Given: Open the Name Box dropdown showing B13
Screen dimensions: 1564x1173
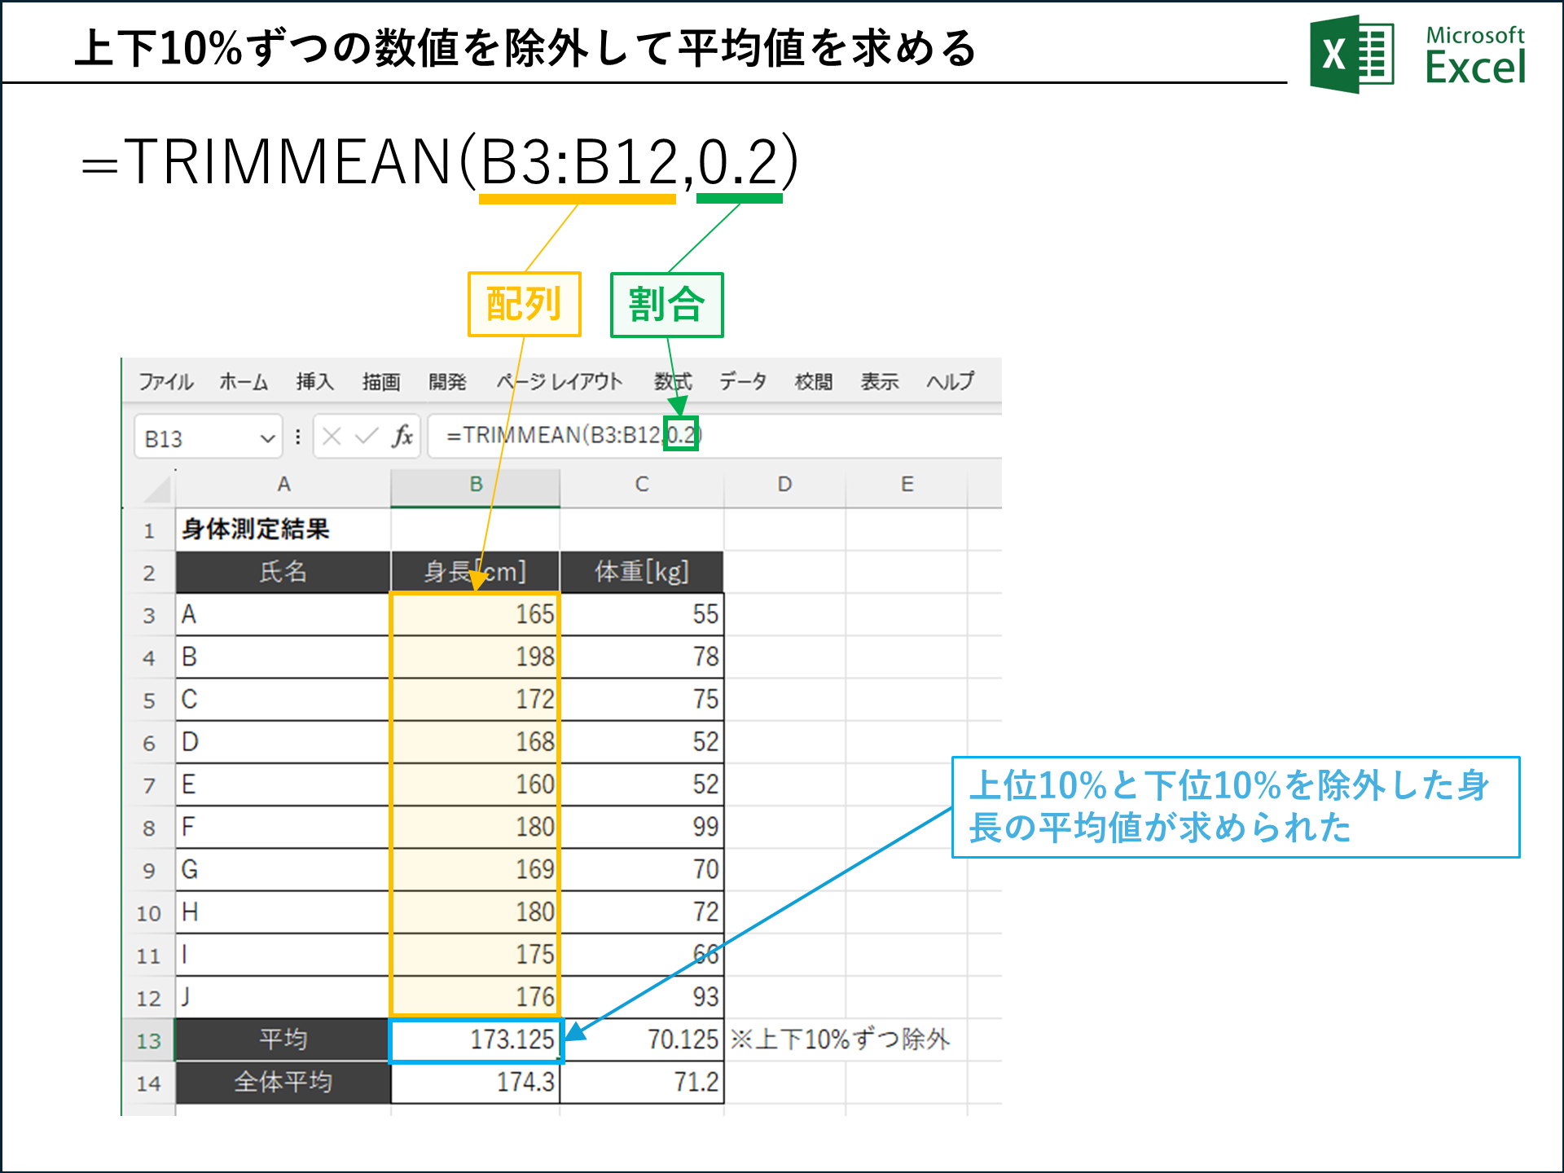Looking at the screenshot, I should pos(269,437).
